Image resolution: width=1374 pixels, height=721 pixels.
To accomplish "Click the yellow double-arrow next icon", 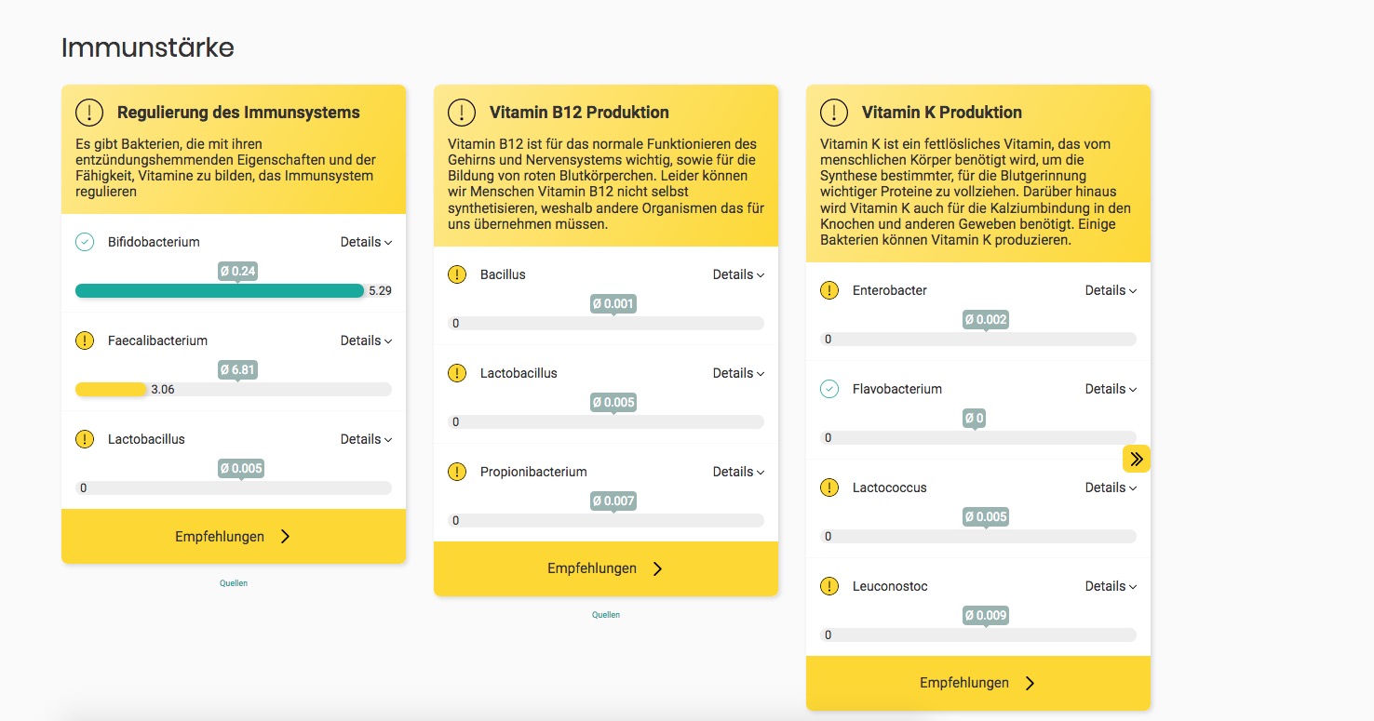I will coord(1137,459).
